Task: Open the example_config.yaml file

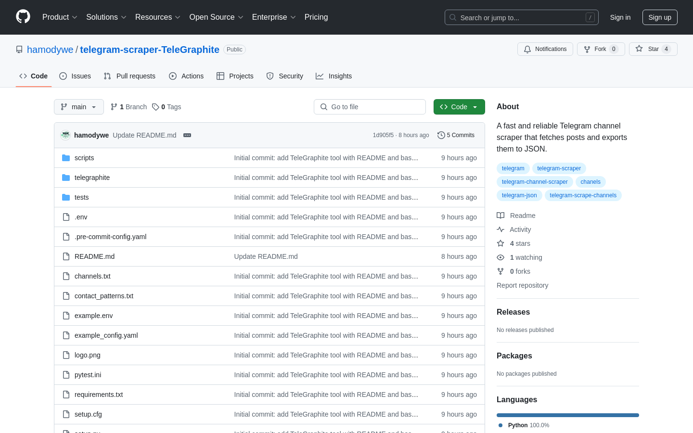Action: (x=106, y=335)
